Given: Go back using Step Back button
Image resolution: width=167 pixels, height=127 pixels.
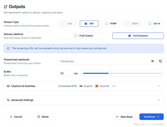Looking at the screenshot, I should click(x=124, y=117).
